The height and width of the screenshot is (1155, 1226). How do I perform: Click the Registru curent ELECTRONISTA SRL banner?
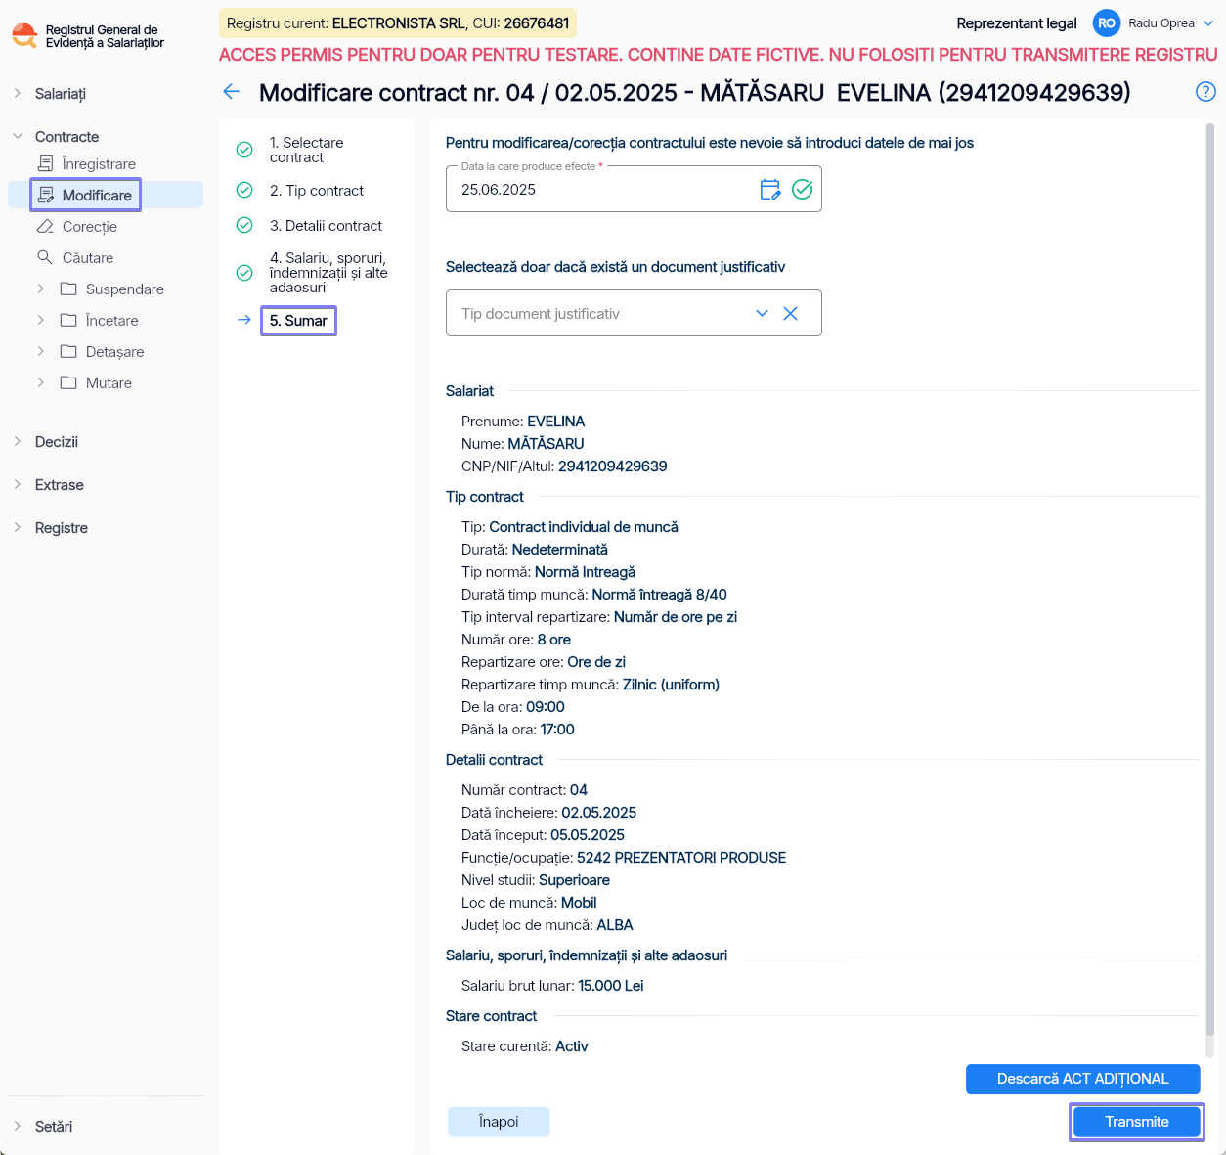point(398,22)
